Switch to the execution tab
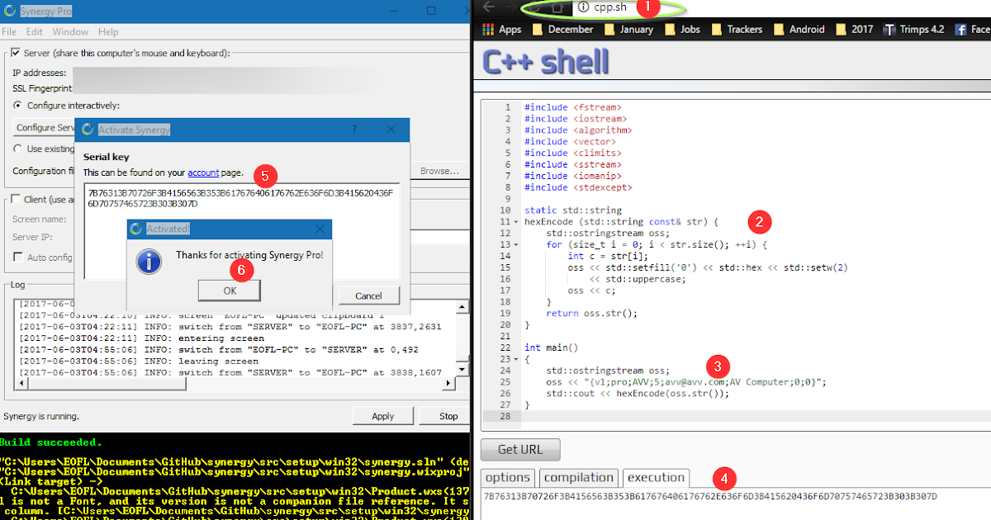 click(656, 477)
